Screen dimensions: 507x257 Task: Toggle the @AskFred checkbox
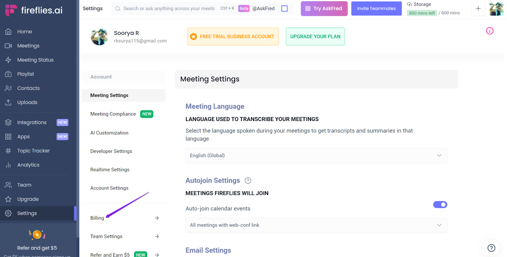click(285, 9)
